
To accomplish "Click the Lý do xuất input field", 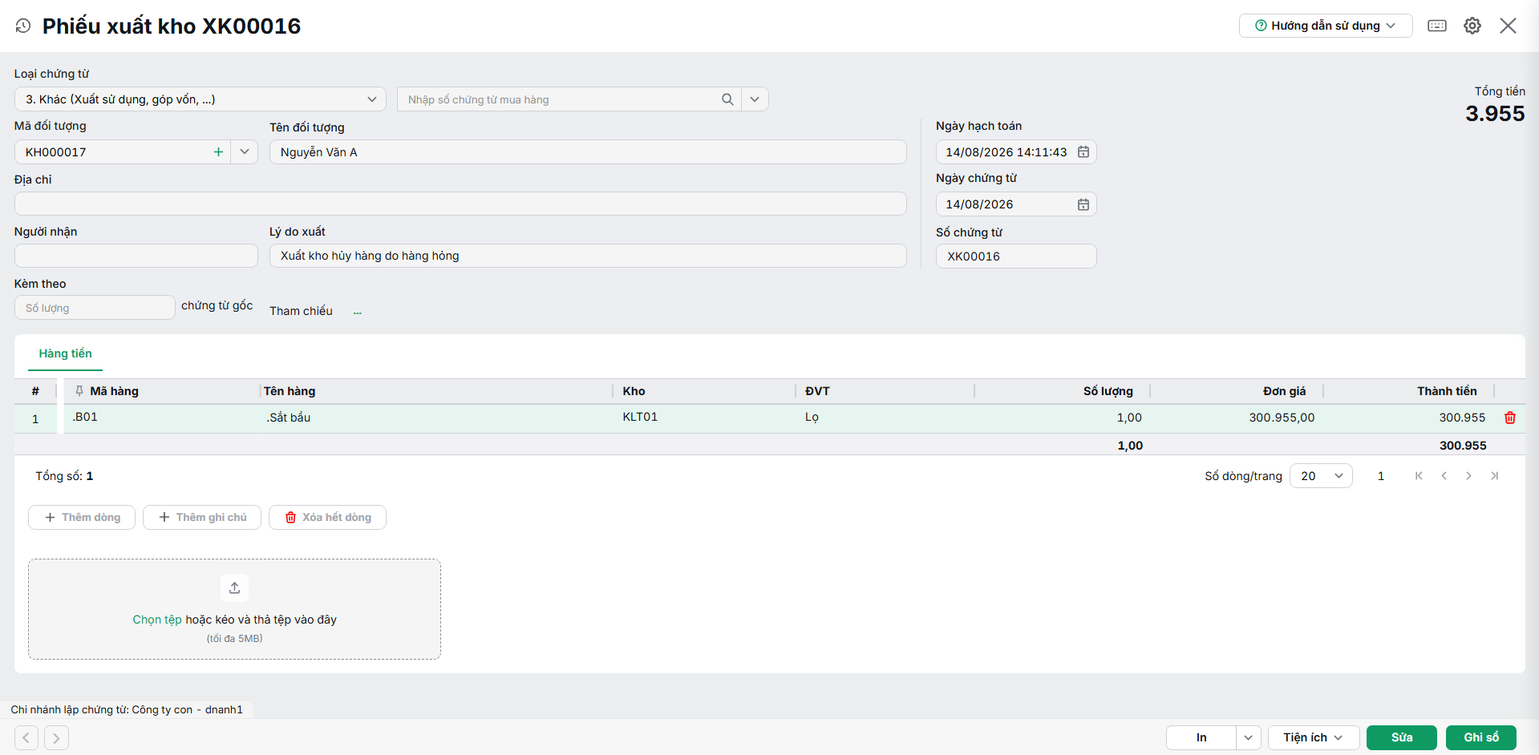I will click(x=588, y=256).
